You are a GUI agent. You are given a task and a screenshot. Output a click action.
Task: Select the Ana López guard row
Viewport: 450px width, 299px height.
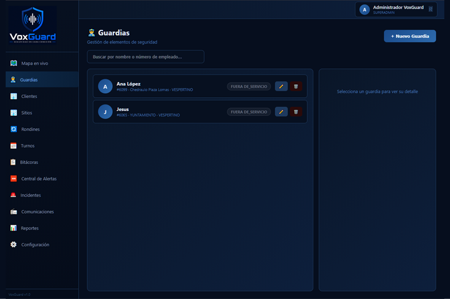(200, 86)
